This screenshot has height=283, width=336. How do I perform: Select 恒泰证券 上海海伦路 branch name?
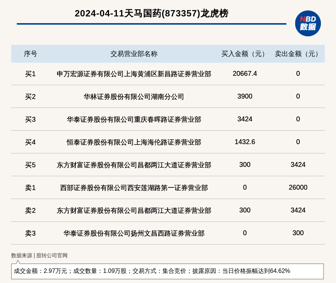(134, 142)
